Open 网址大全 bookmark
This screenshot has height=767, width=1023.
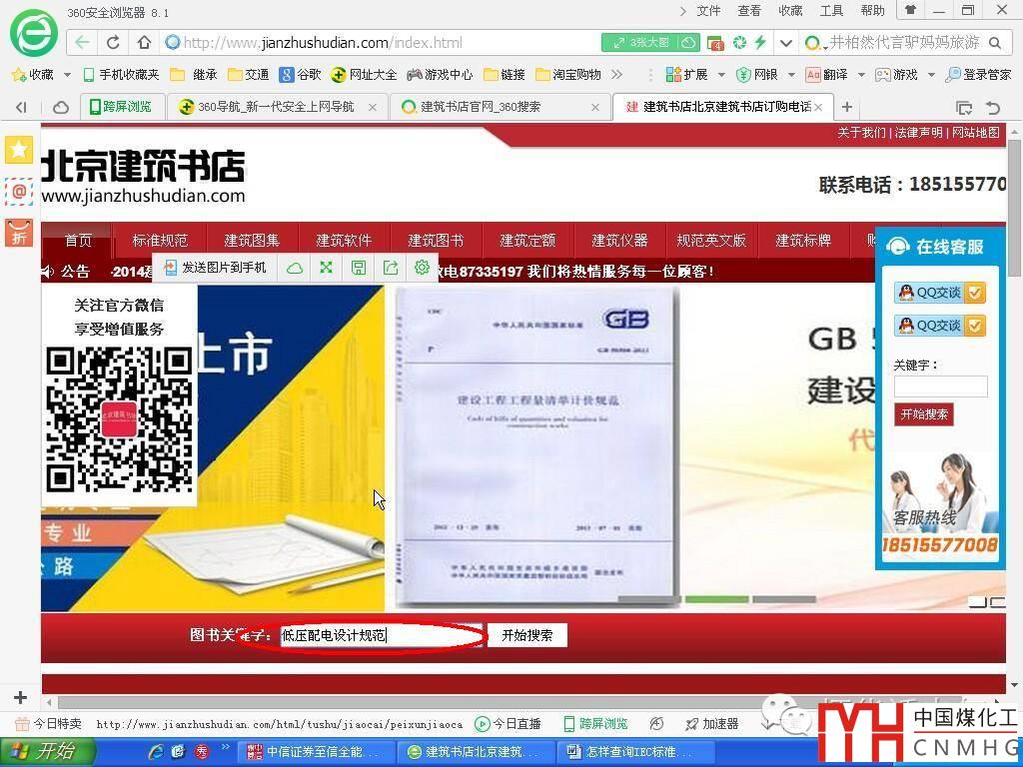364,74
